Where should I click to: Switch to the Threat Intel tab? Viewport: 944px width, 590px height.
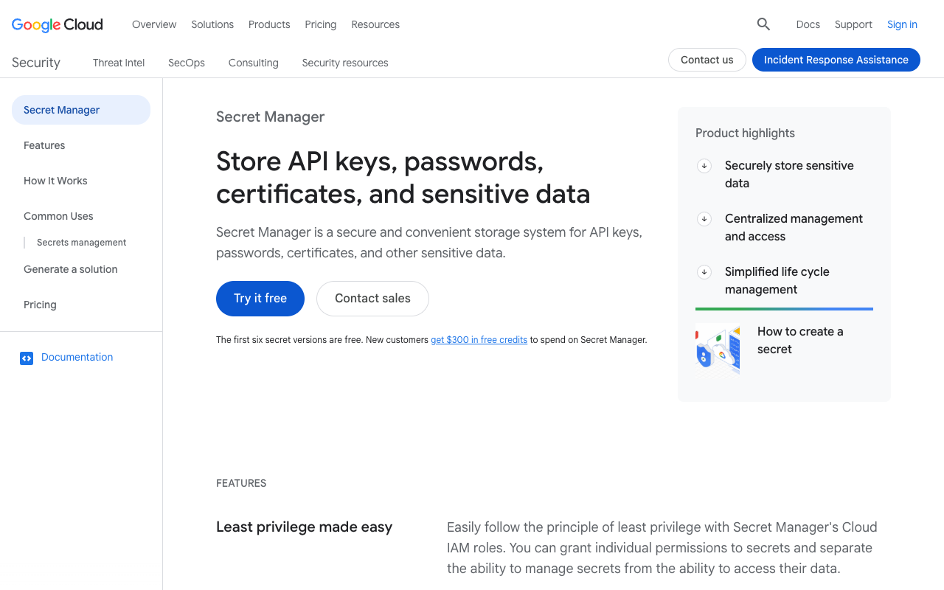[x=119, y=63]
